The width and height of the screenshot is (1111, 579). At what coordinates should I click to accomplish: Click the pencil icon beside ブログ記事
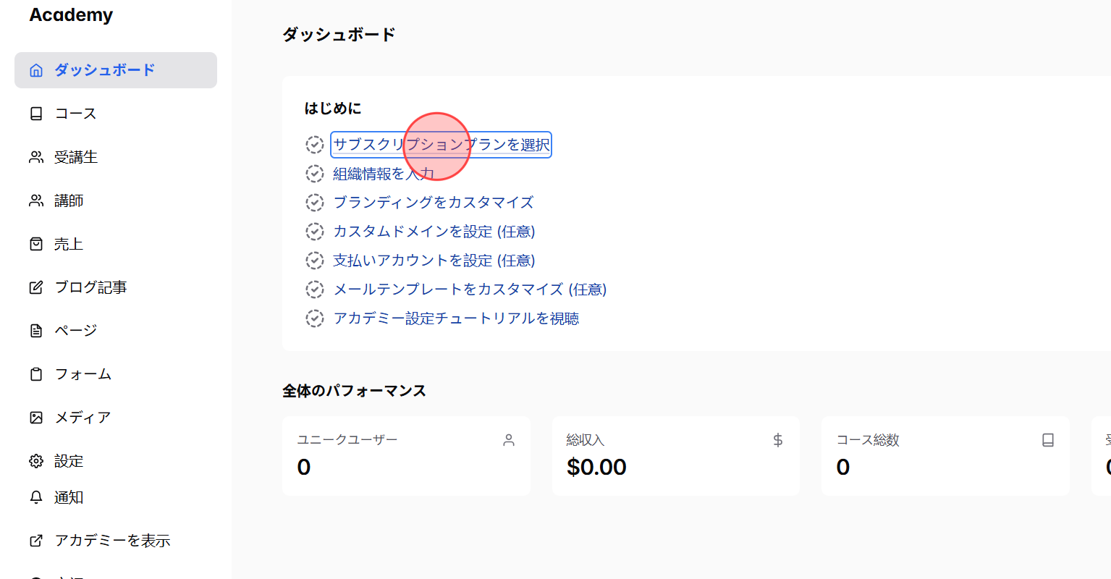tap(35, 287)
